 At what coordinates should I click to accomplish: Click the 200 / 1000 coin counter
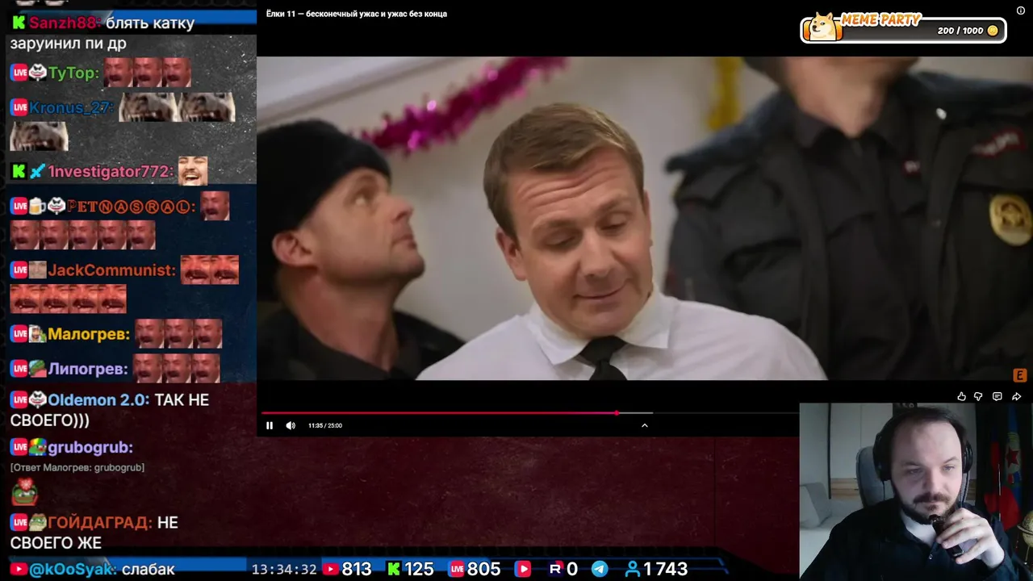tap(968, 31)
